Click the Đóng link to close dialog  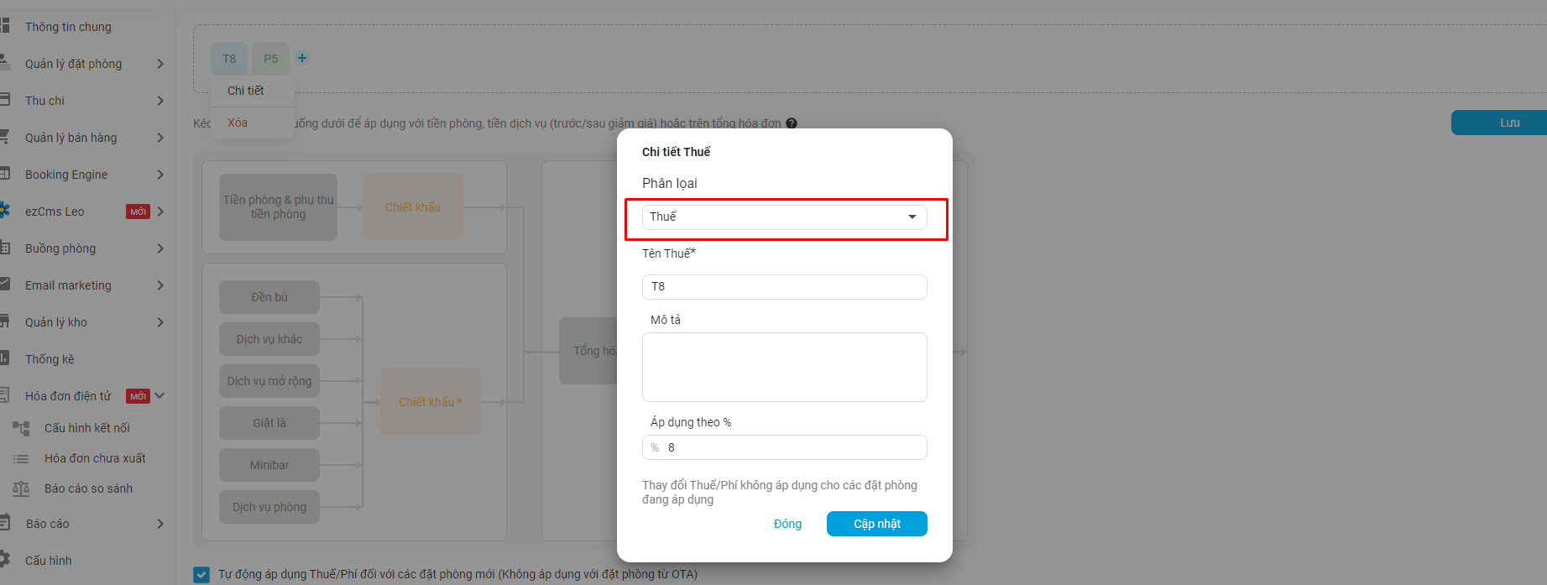pyautogui.click(x=787, y=524)
